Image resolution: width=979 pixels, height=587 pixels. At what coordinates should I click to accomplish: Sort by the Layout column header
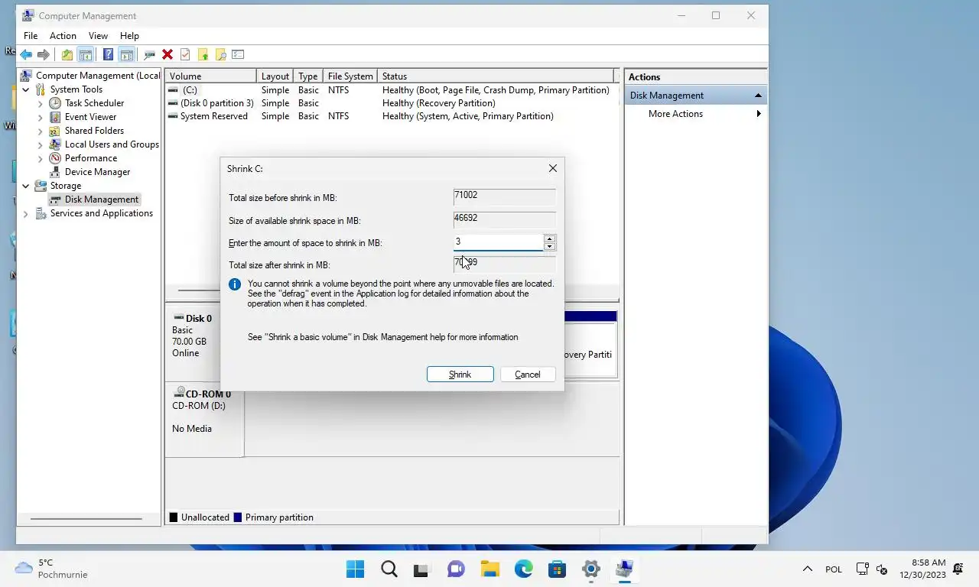[275, 76]
